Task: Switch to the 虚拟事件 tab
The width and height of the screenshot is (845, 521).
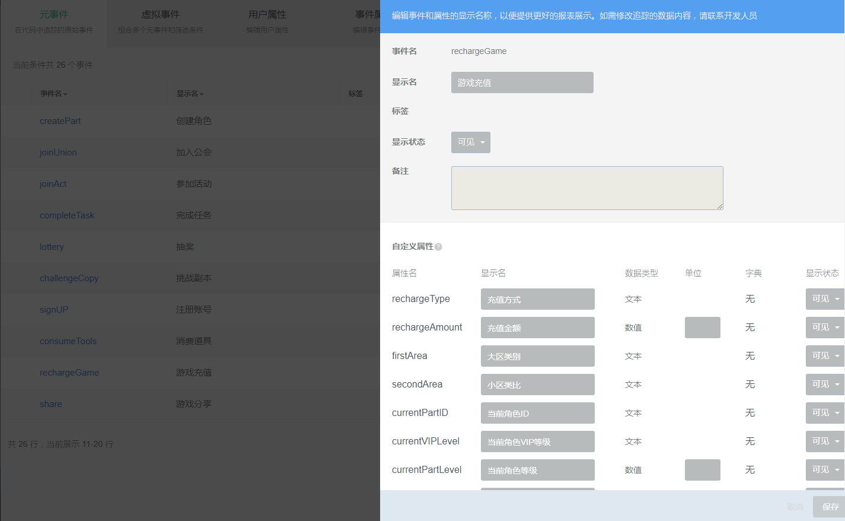Action: tap(161, 21)
